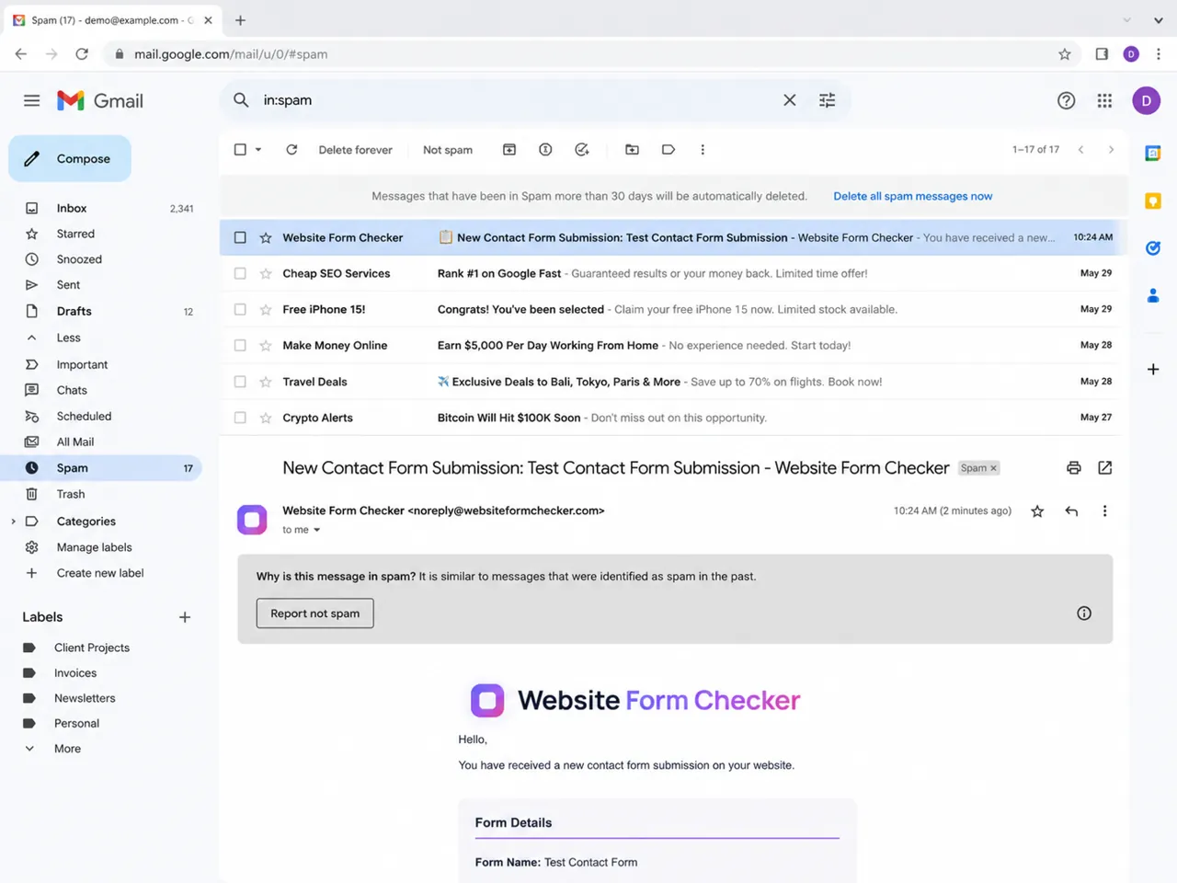Open a new browser tab

[240, 20]
